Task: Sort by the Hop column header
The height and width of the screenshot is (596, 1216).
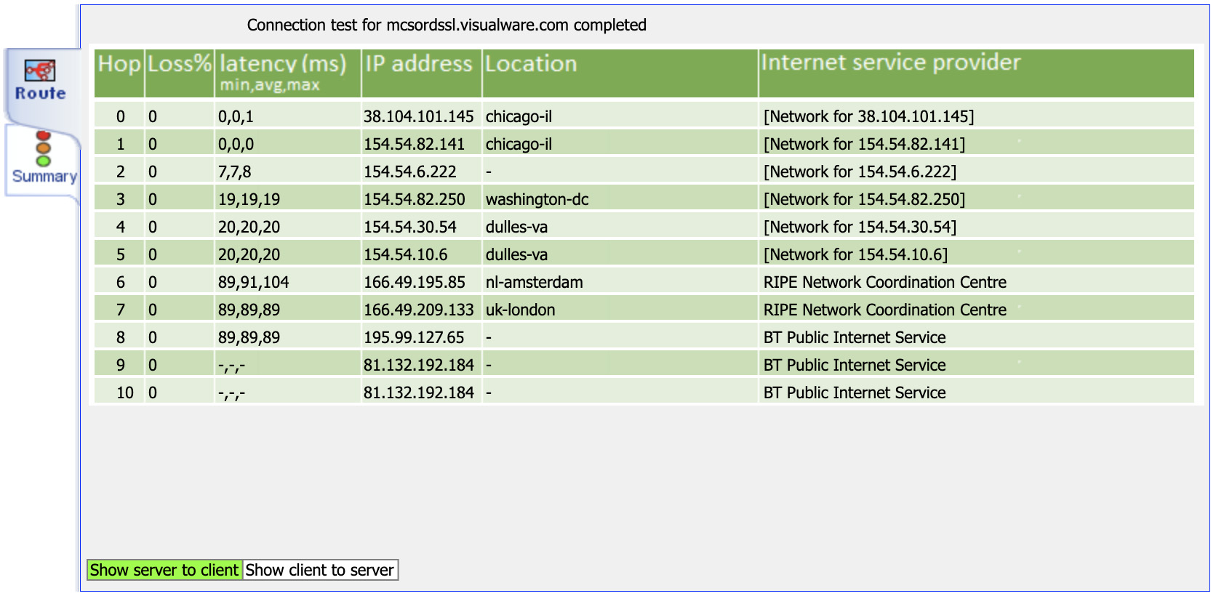Action: click(x=119, y=64)
